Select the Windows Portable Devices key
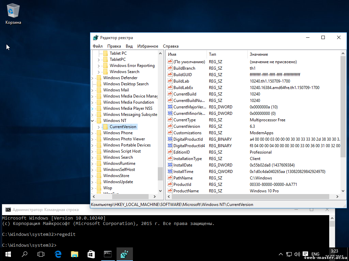 point(127,145)
